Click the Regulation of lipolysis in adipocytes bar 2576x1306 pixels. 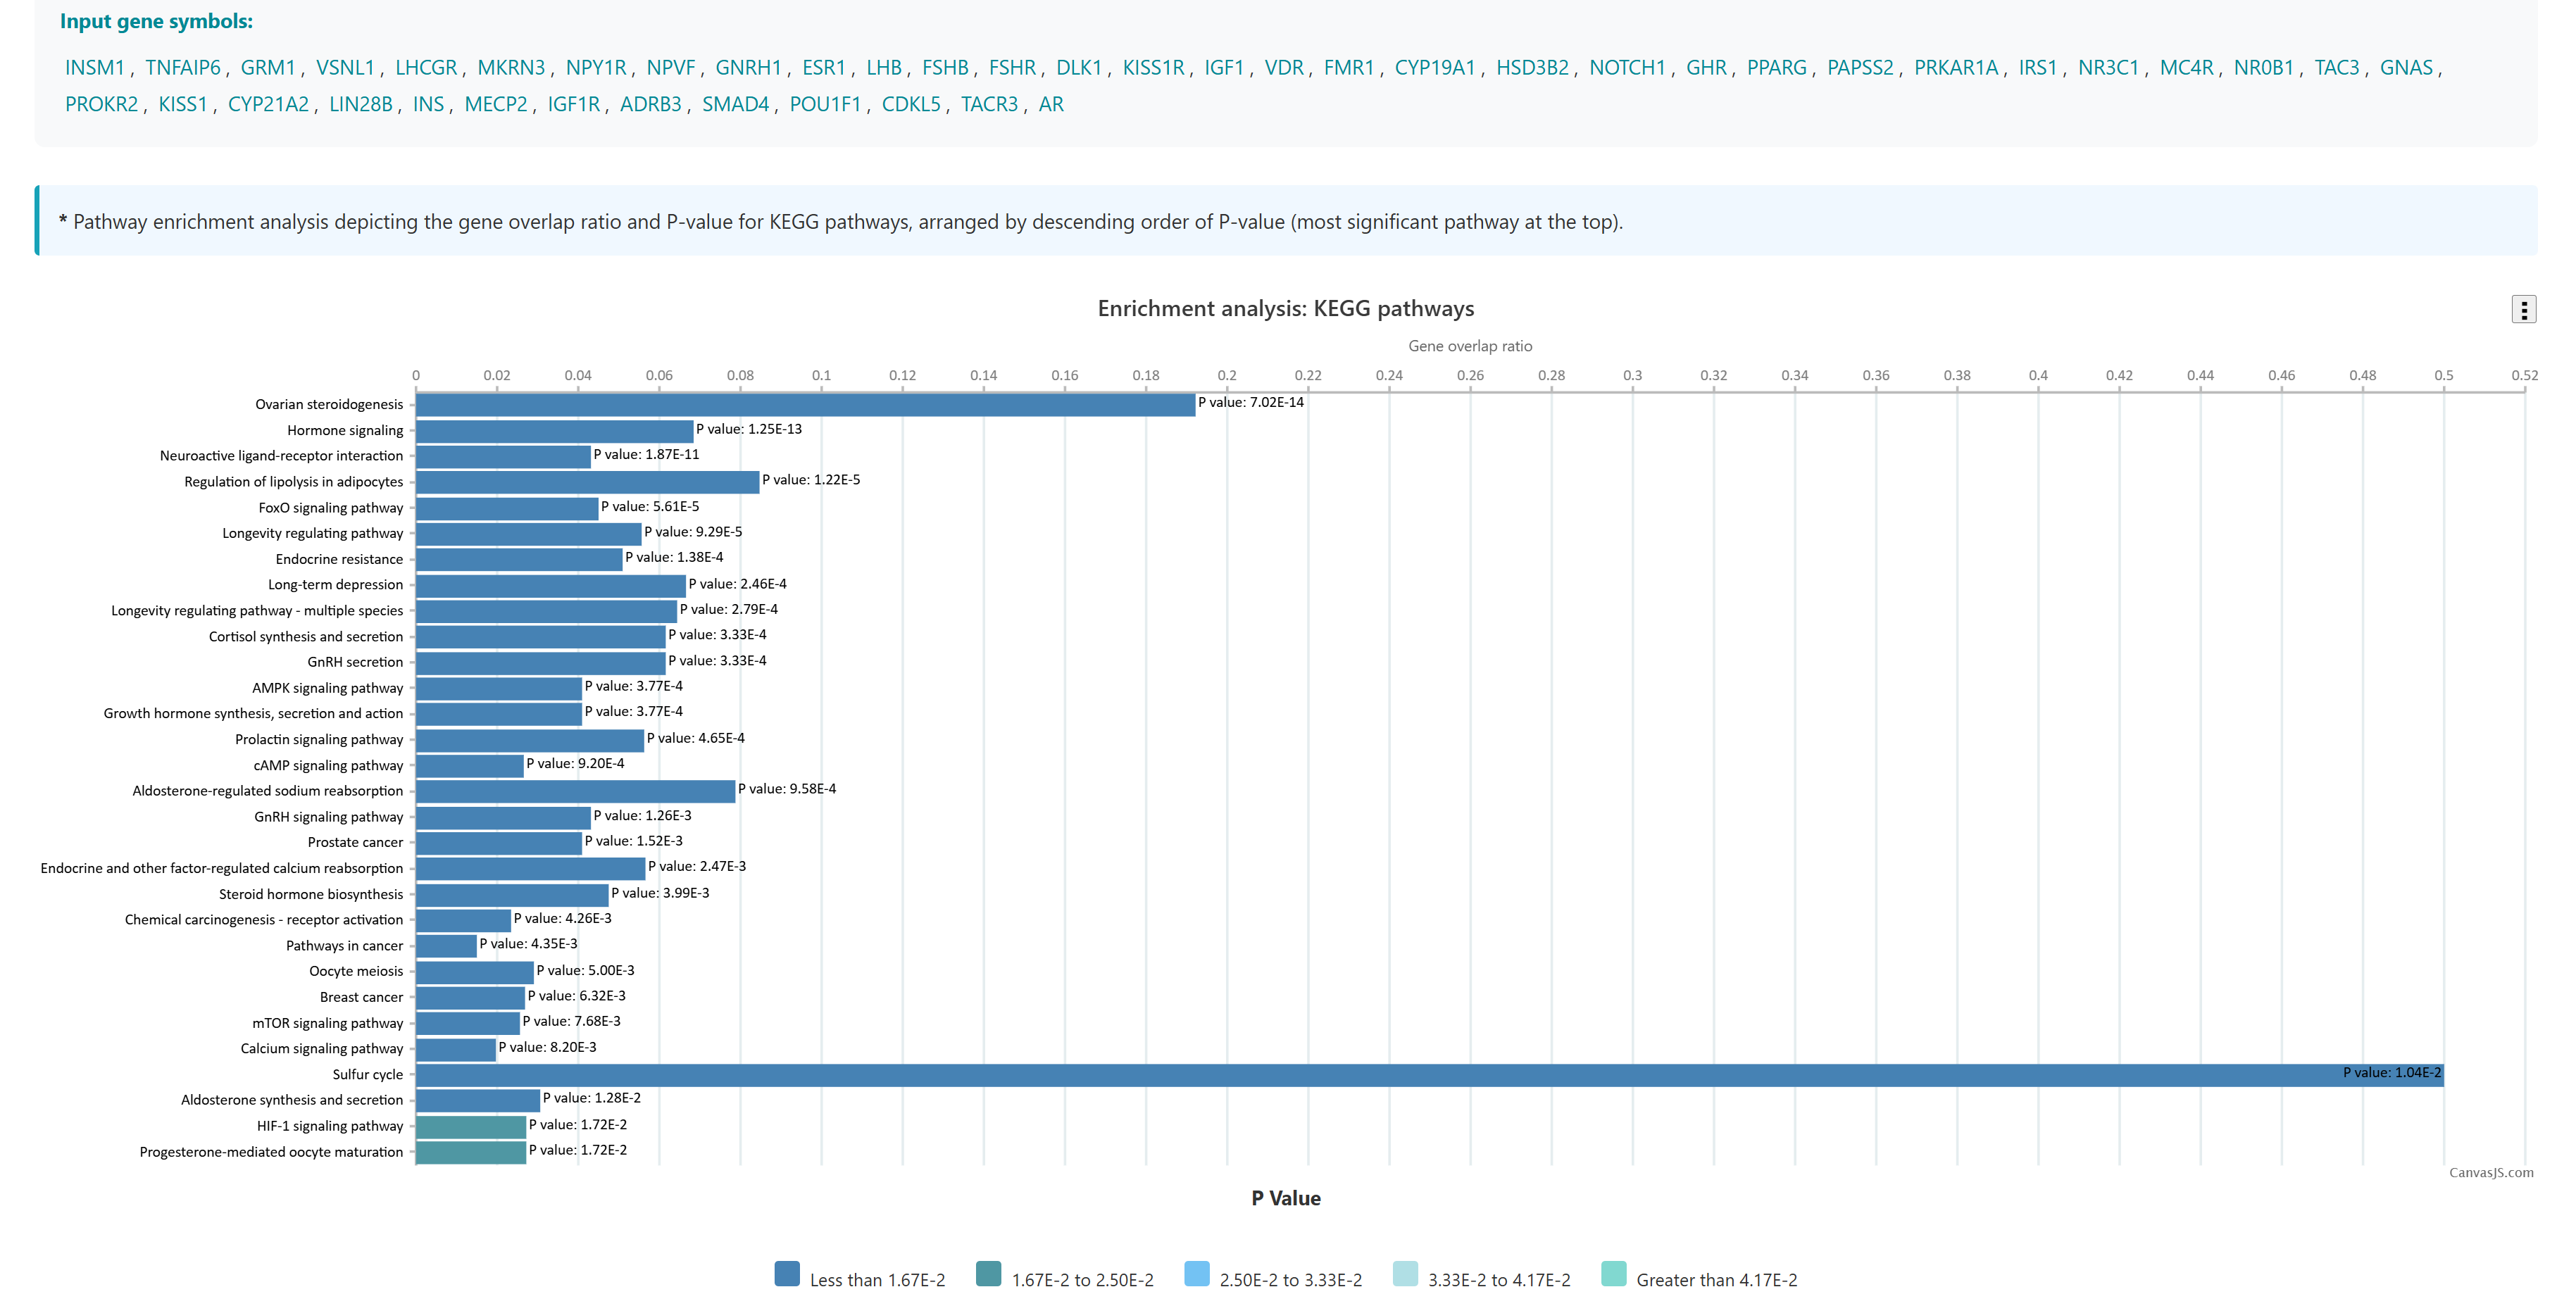587,482
